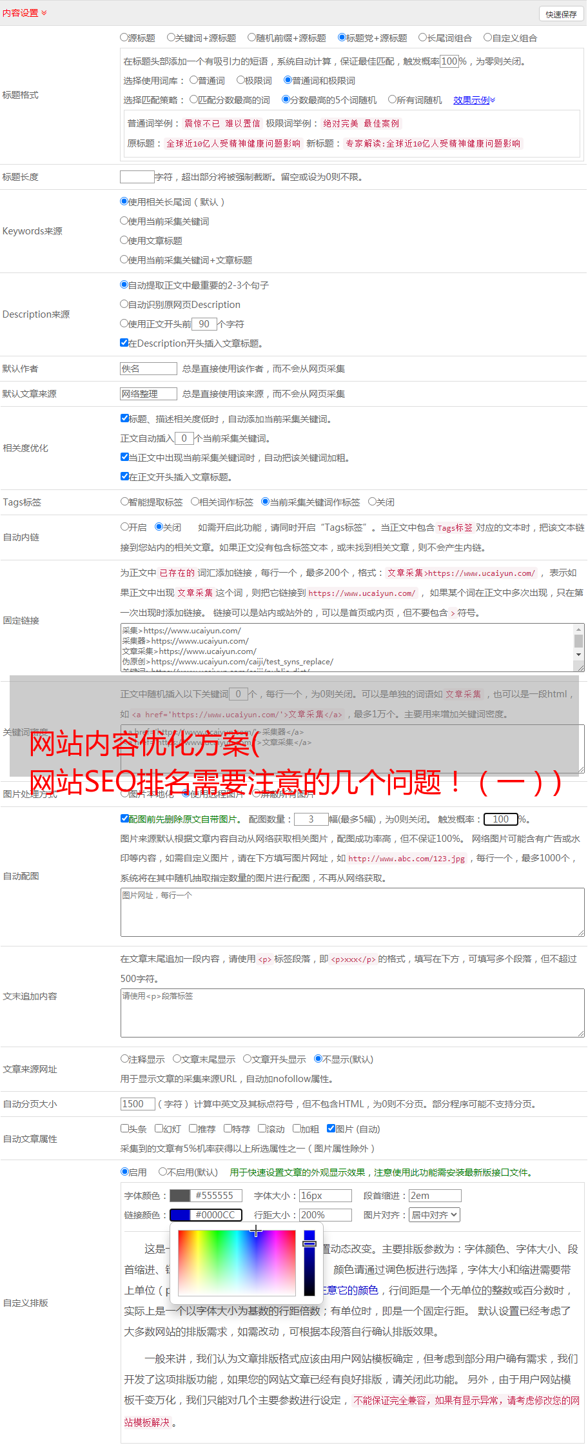
Task: Open the 图片对齐 dropdown
Action: point(435,1215)
